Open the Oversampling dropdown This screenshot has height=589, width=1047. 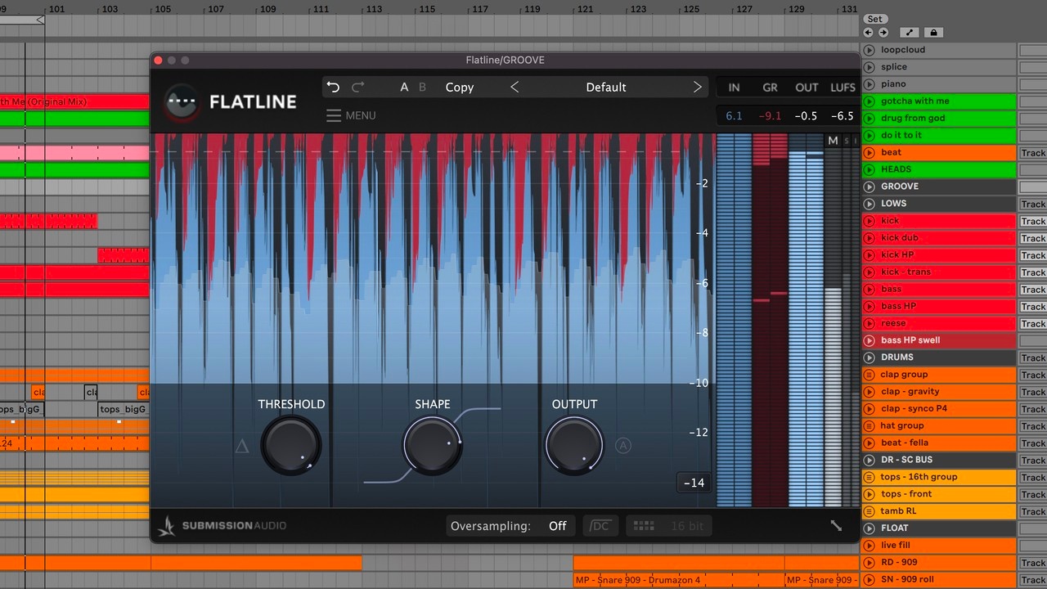click(x=557, y=526)
